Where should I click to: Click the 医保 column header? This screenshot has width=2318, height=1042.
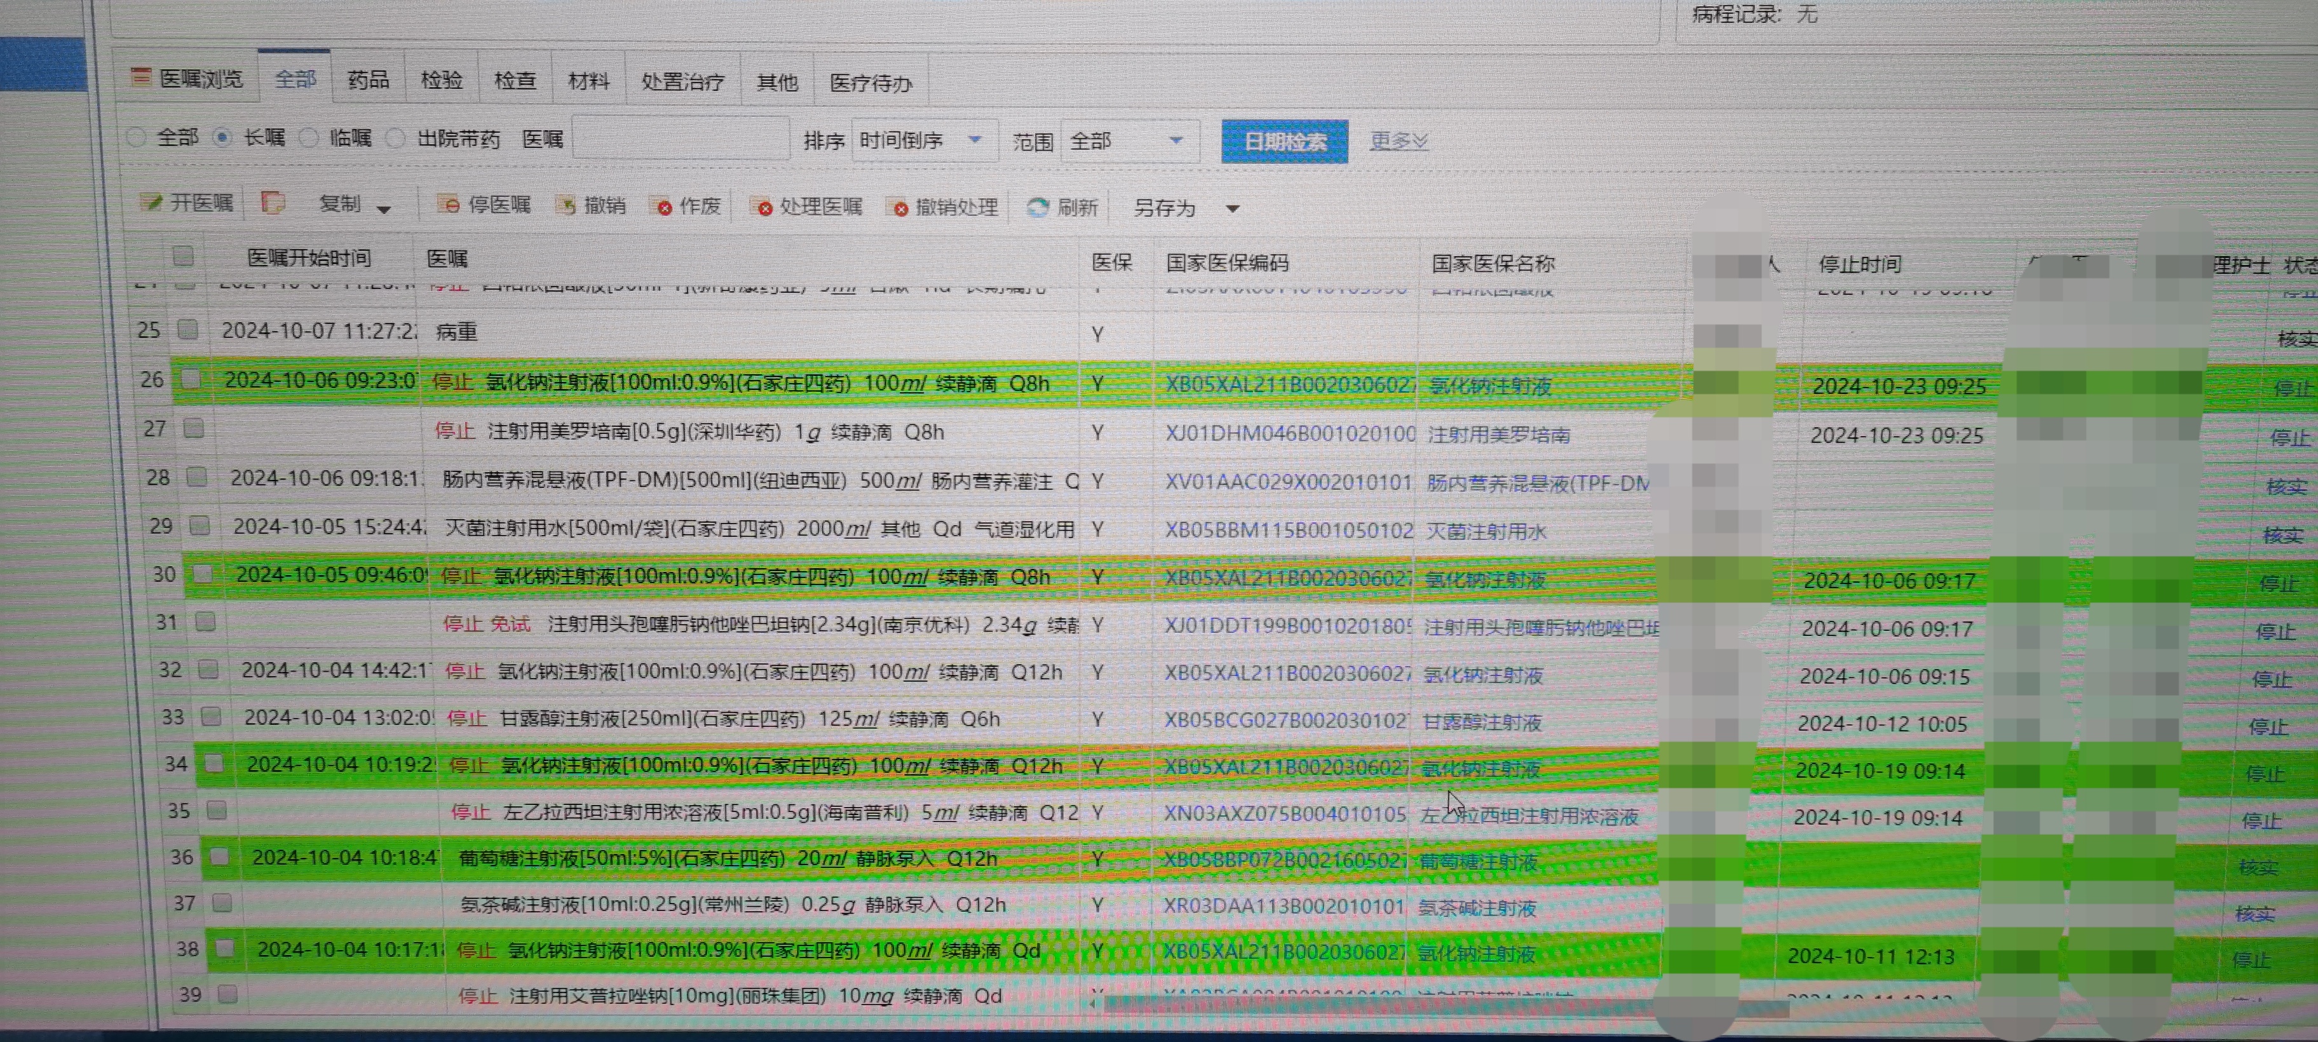point(1111,262)
